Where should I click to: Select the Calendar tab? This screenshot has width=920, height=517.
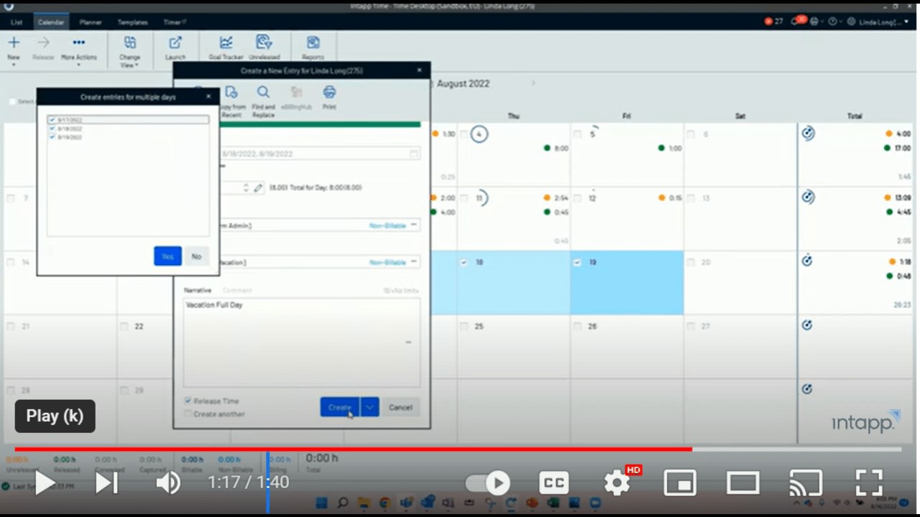[51, 22]
